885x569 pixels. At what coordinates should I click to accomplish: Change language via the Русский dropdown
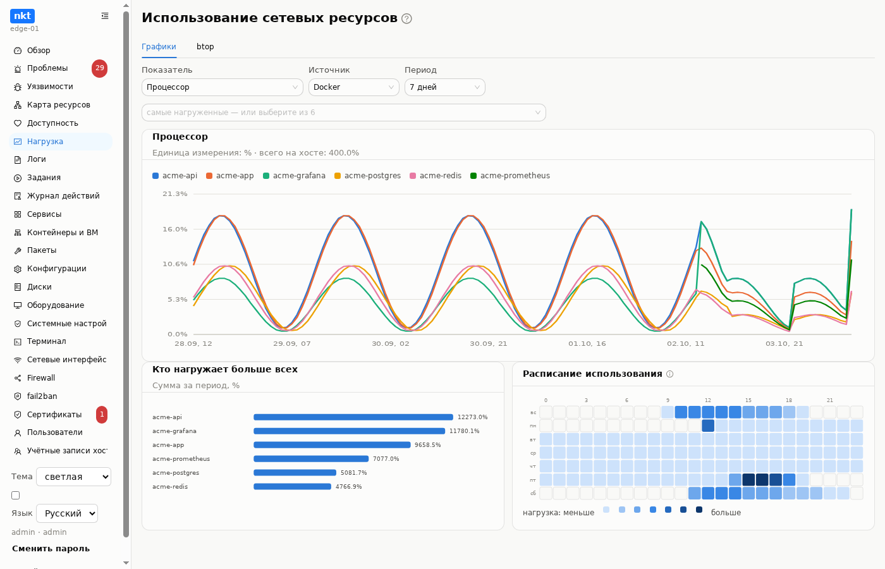pos(67,513)
